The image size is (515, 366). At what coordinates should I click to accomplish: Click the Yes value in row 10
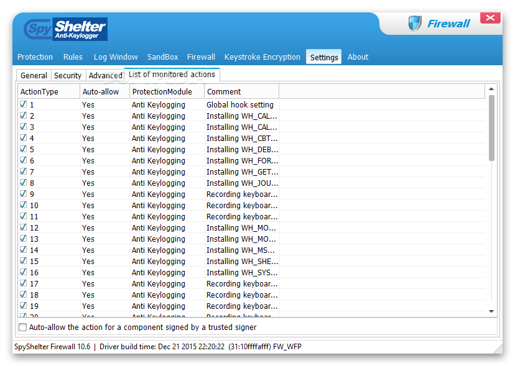point(88,206)
